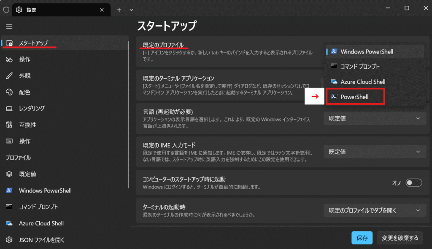Maximize the terminal window
The width and height of the screenshot is (432, 249).
click(407, 8)
